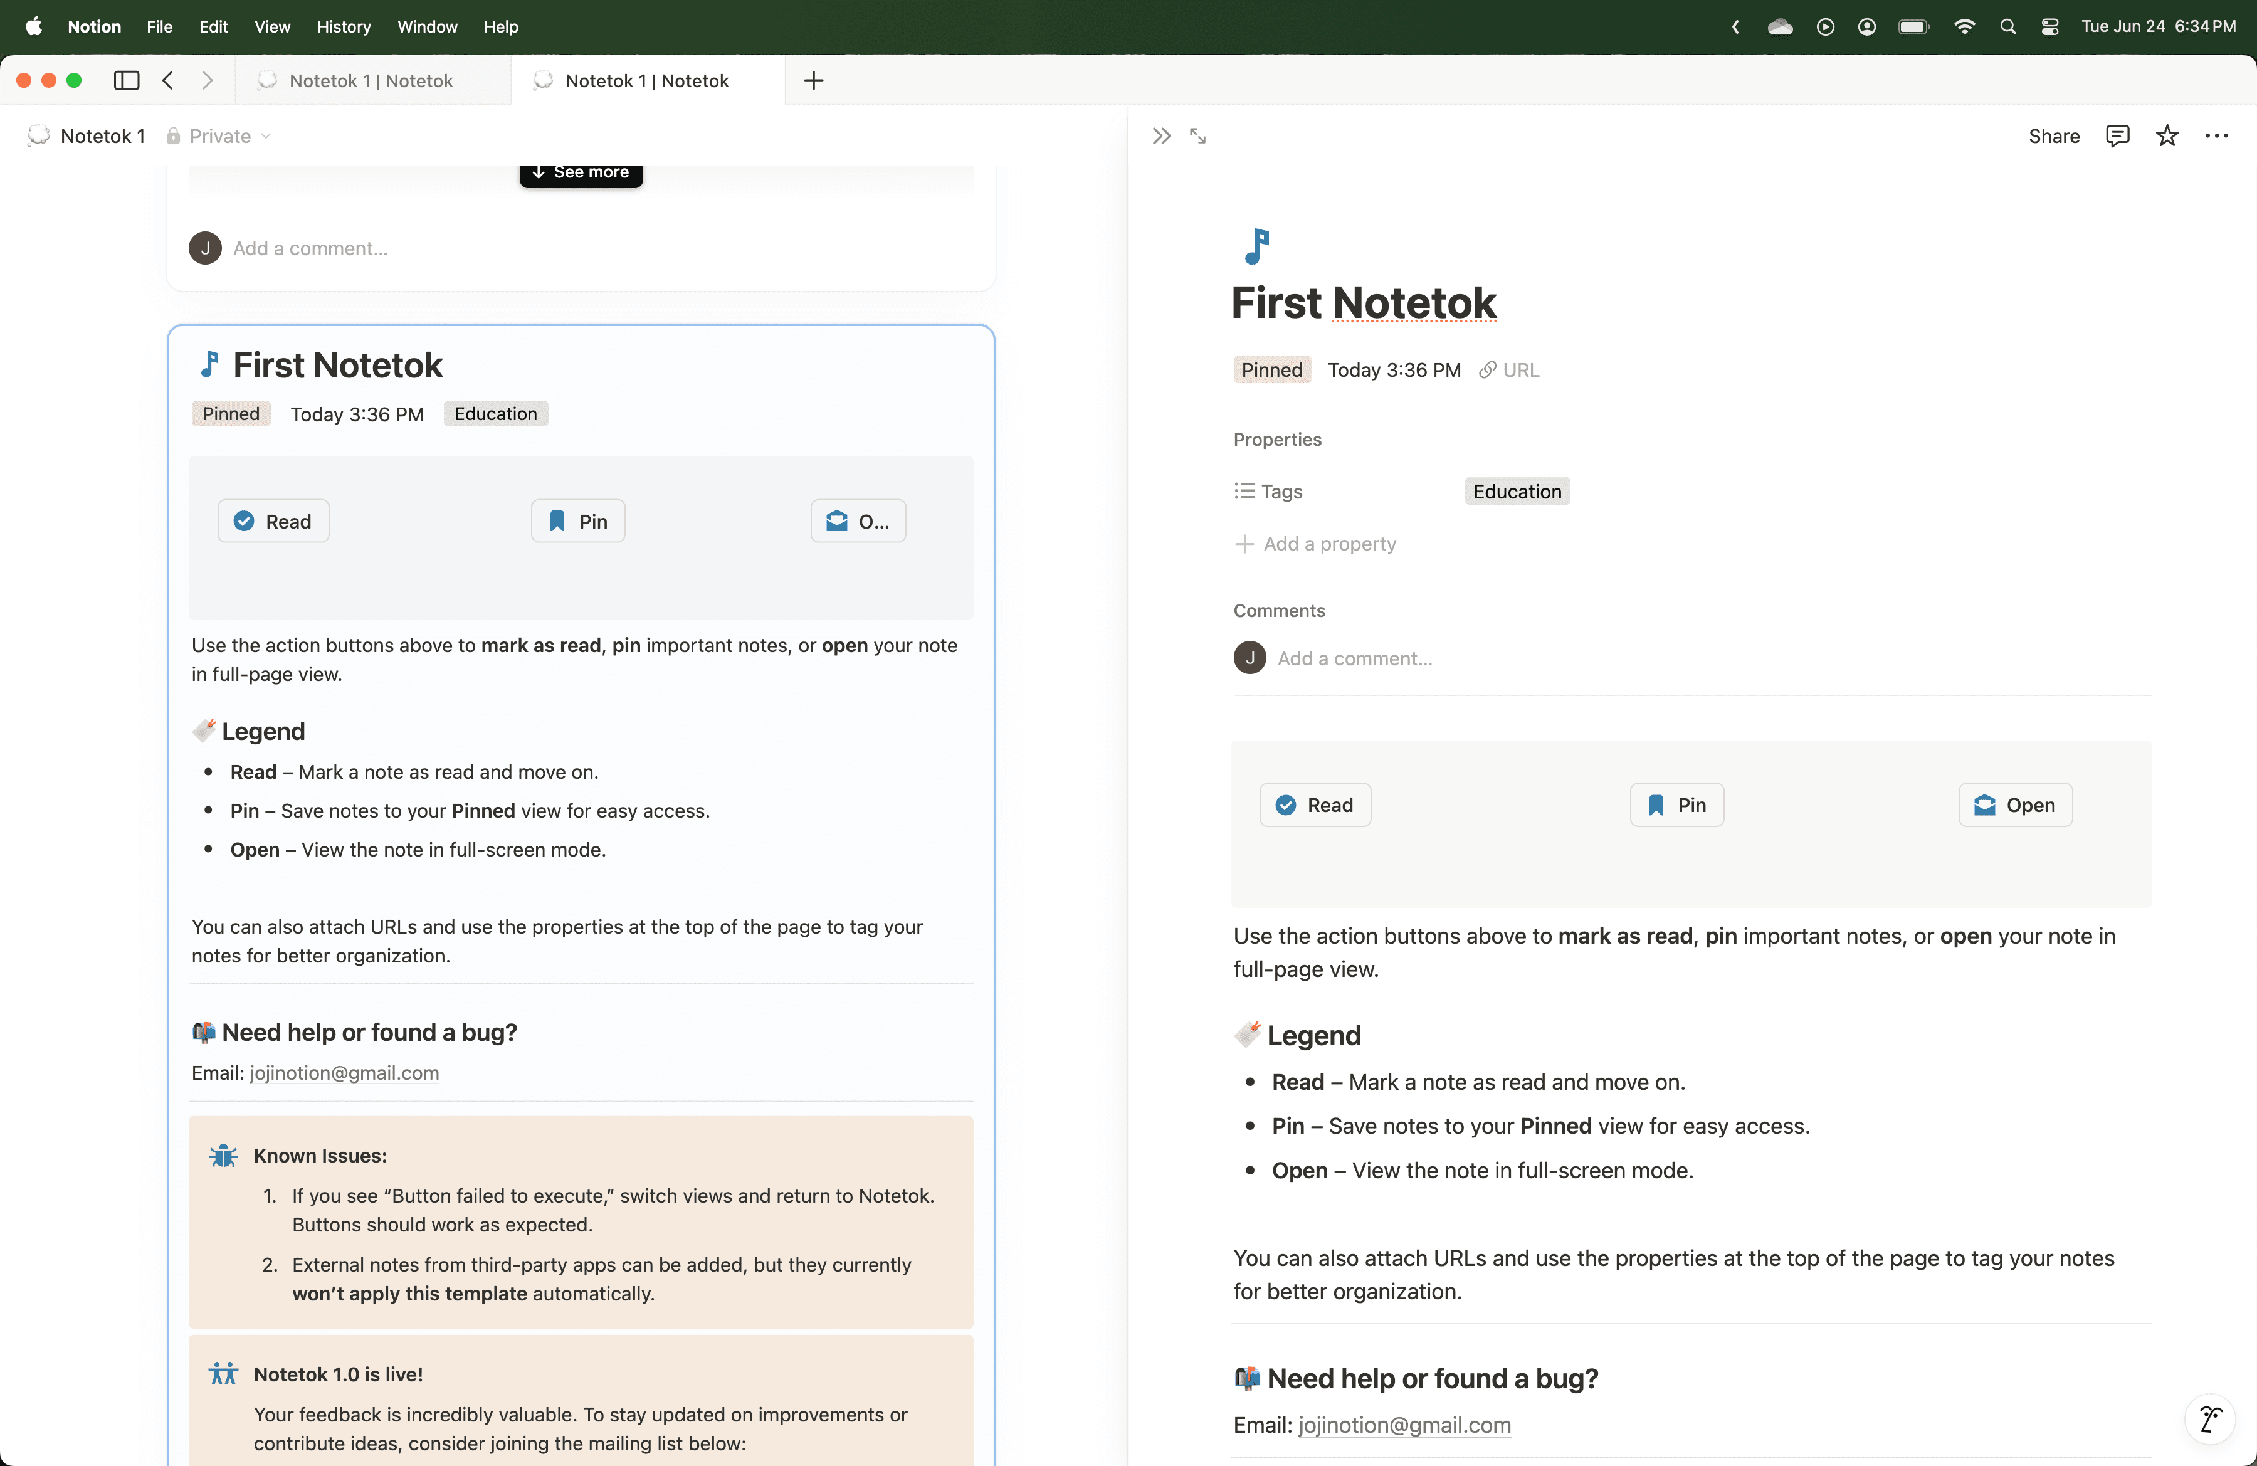This screenshot has width=2257, height=1466.
Task: Click the user account icon in menu bar
Action: point(1866,26)
